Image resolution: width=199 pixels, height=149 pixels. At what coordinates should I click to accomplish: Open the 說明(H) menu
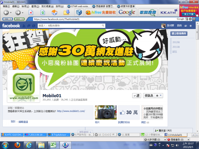tap(60, 6)
